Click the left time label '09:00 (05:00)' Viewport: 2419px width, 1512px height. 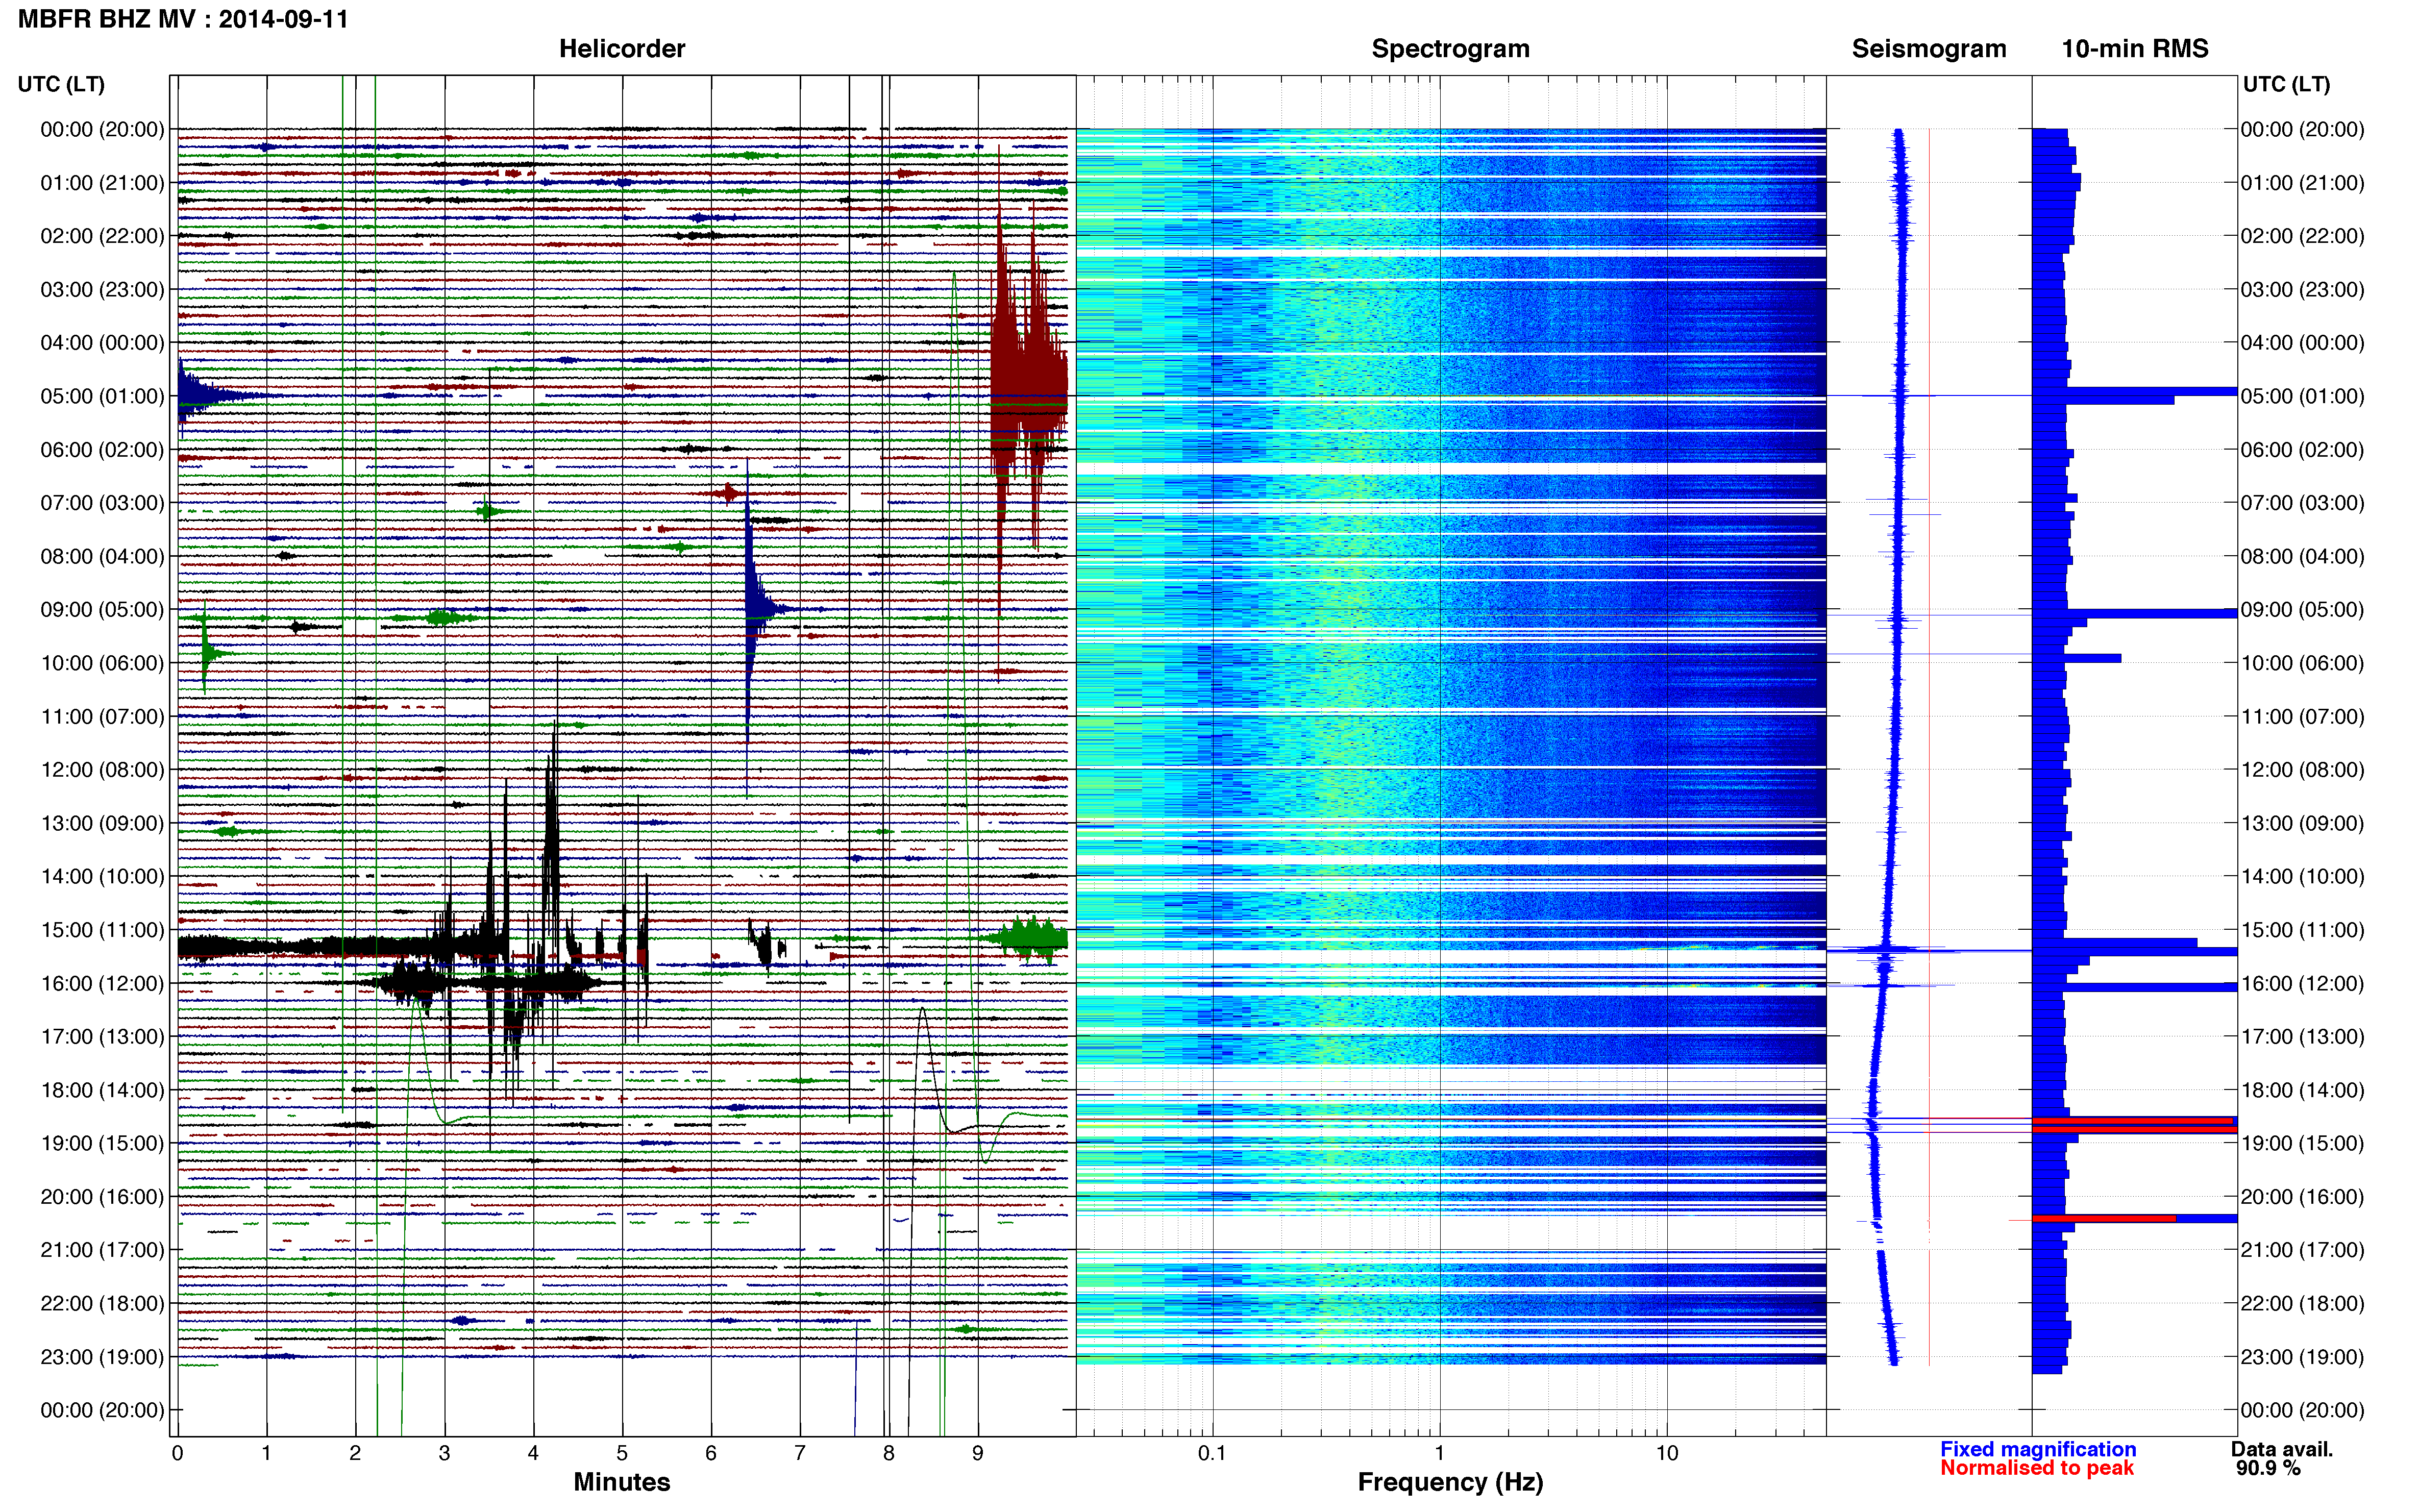(102, 609)
